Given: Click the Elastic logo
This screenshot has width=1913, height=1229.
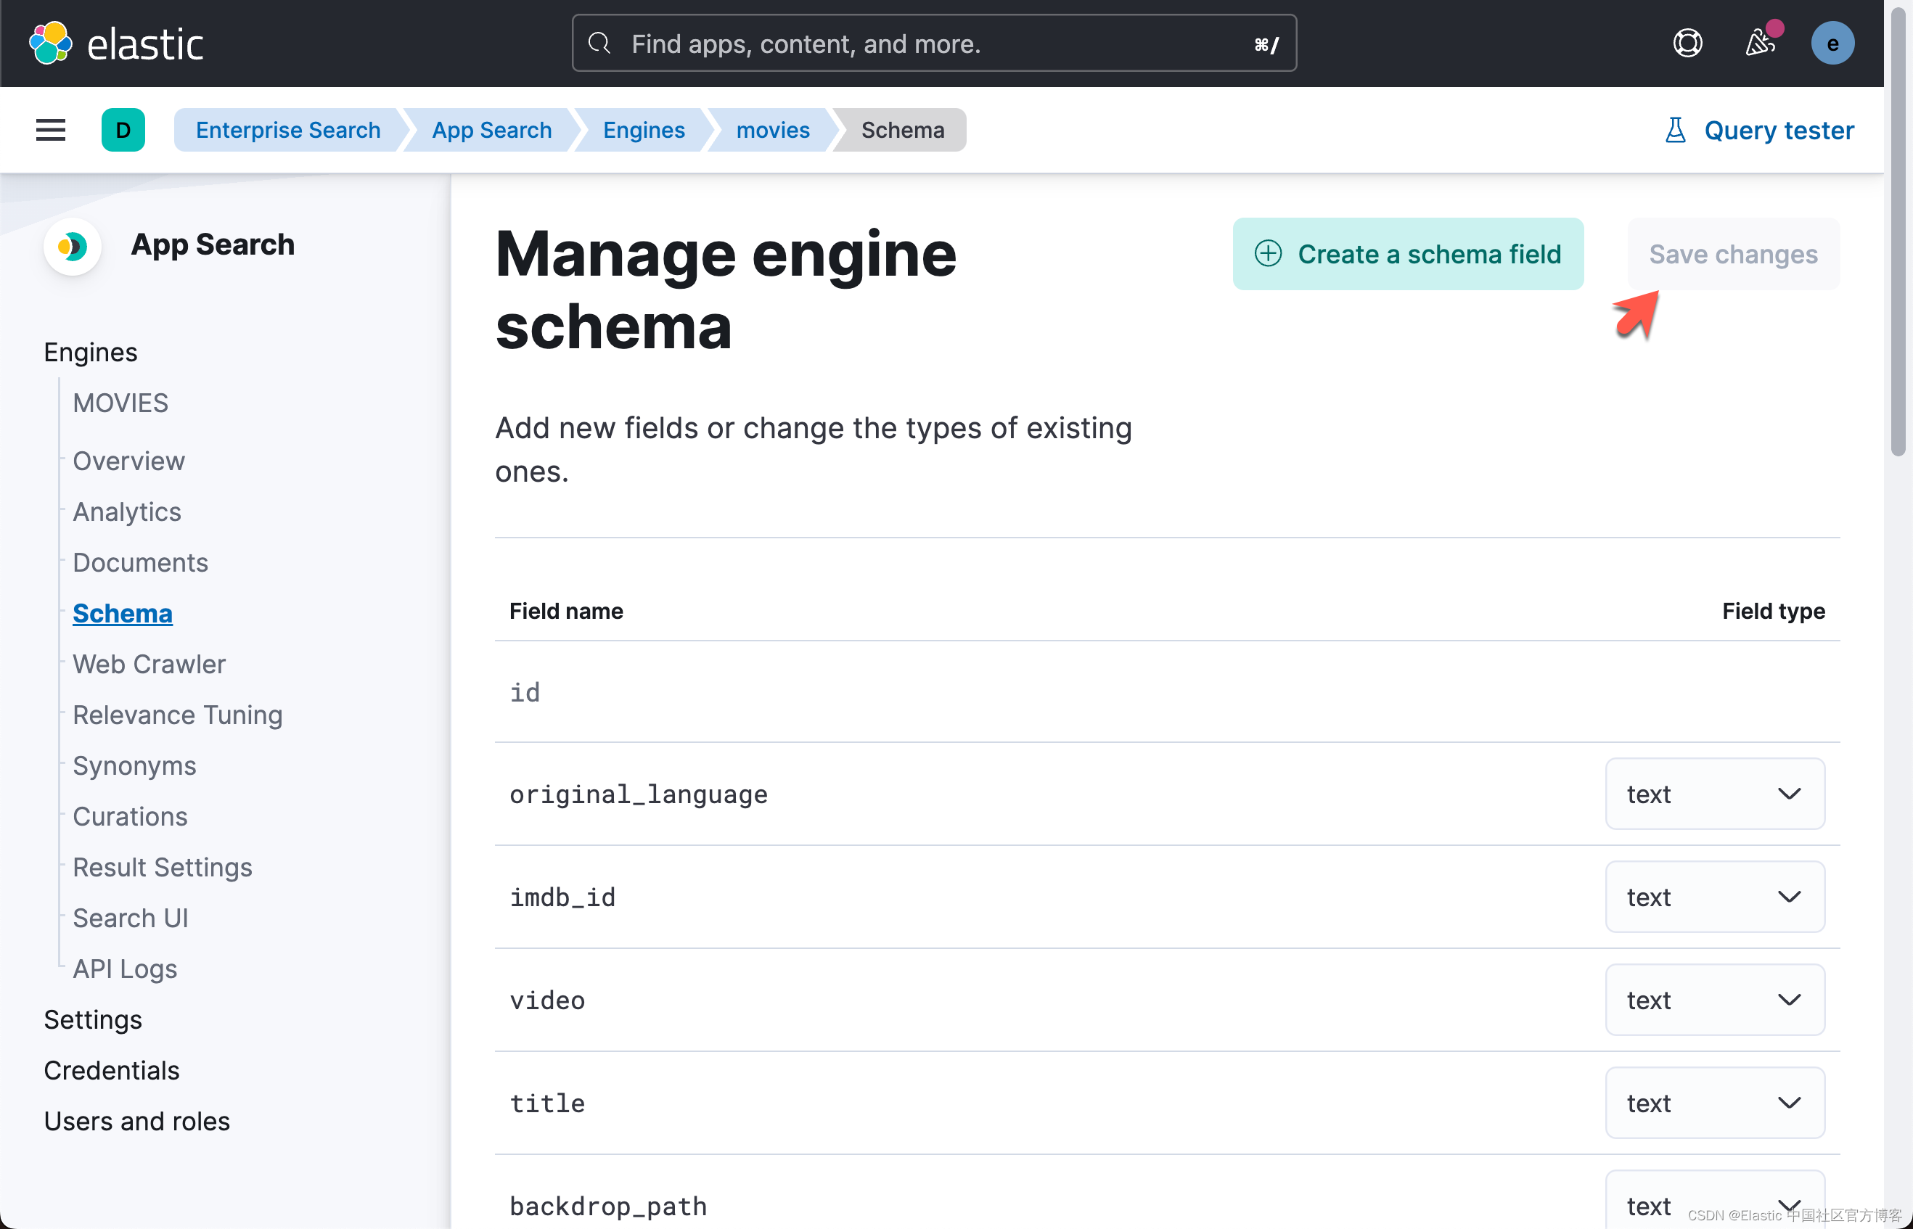Looking at the screenshot, I should [x=115, y=43].
